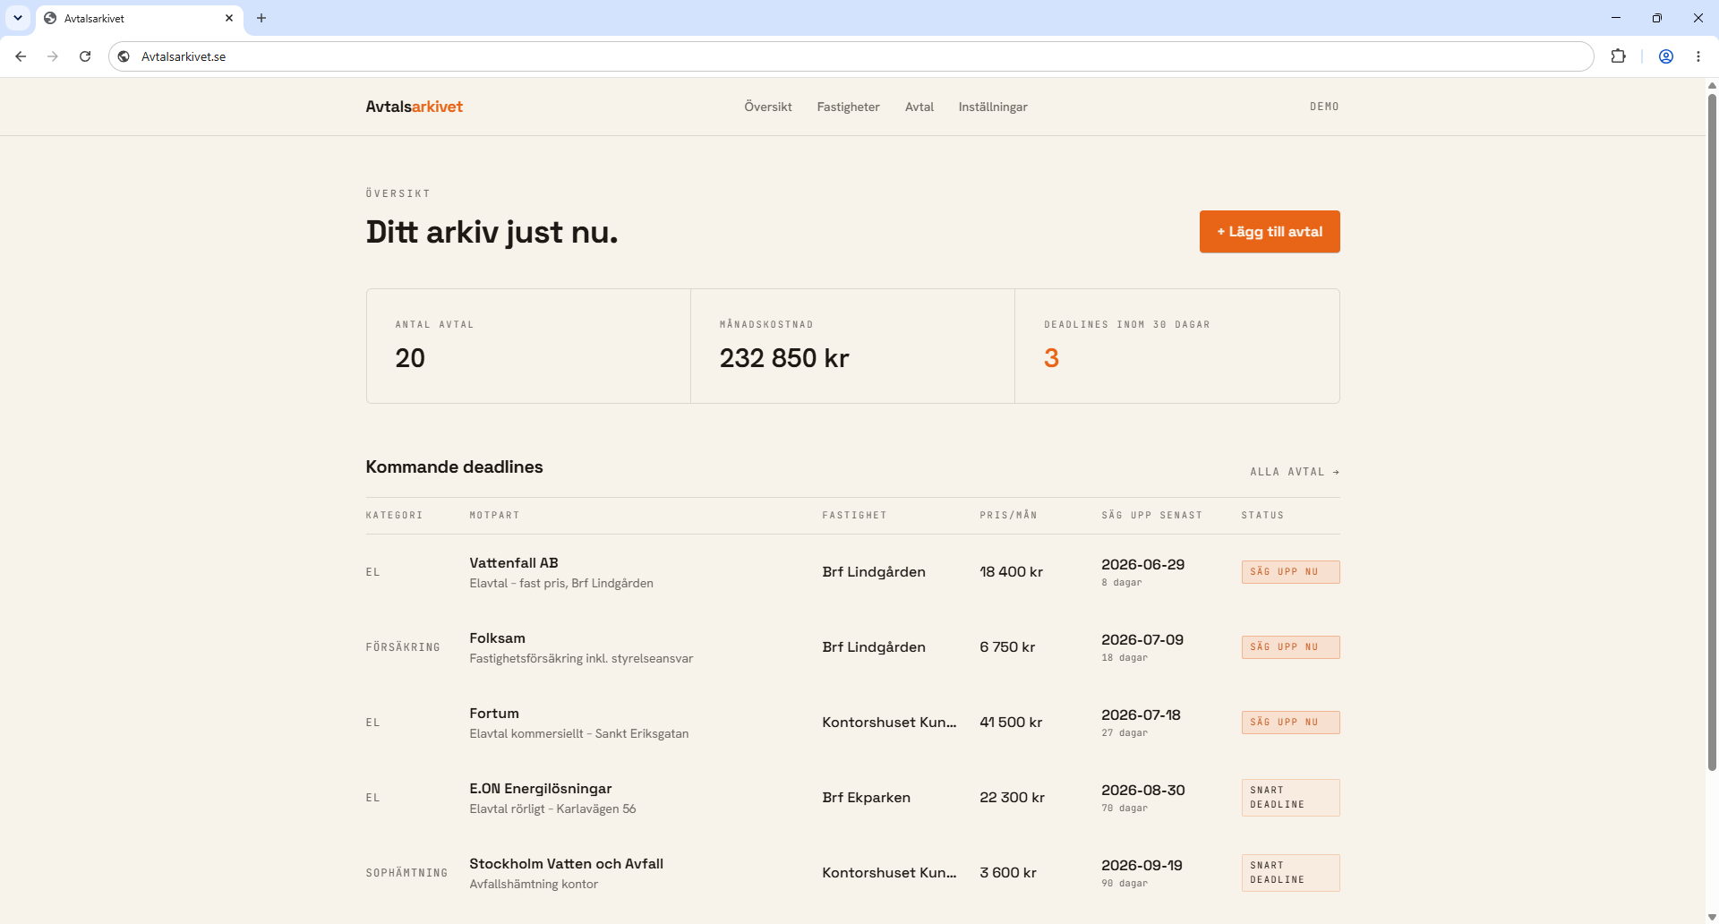The width and height of the screenshot is (1719, 924).
Task: Open a new browser tab
Action: point(261,18)
